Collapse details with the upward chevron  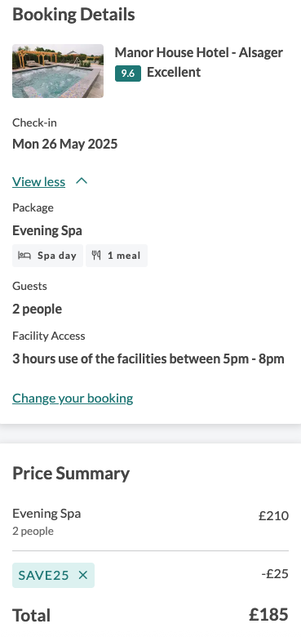click(82, 181)
